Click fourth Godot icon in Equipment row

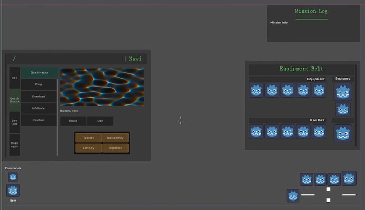303,90
